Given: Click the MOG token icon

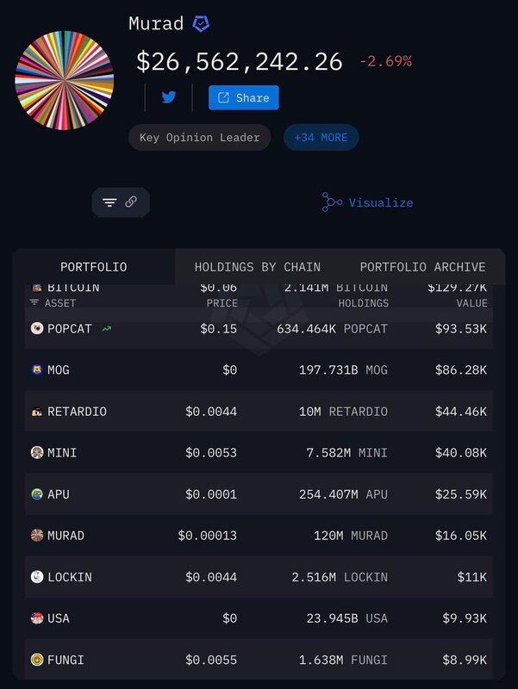Looking at the screenshot, I should click(x=37, y=369).
